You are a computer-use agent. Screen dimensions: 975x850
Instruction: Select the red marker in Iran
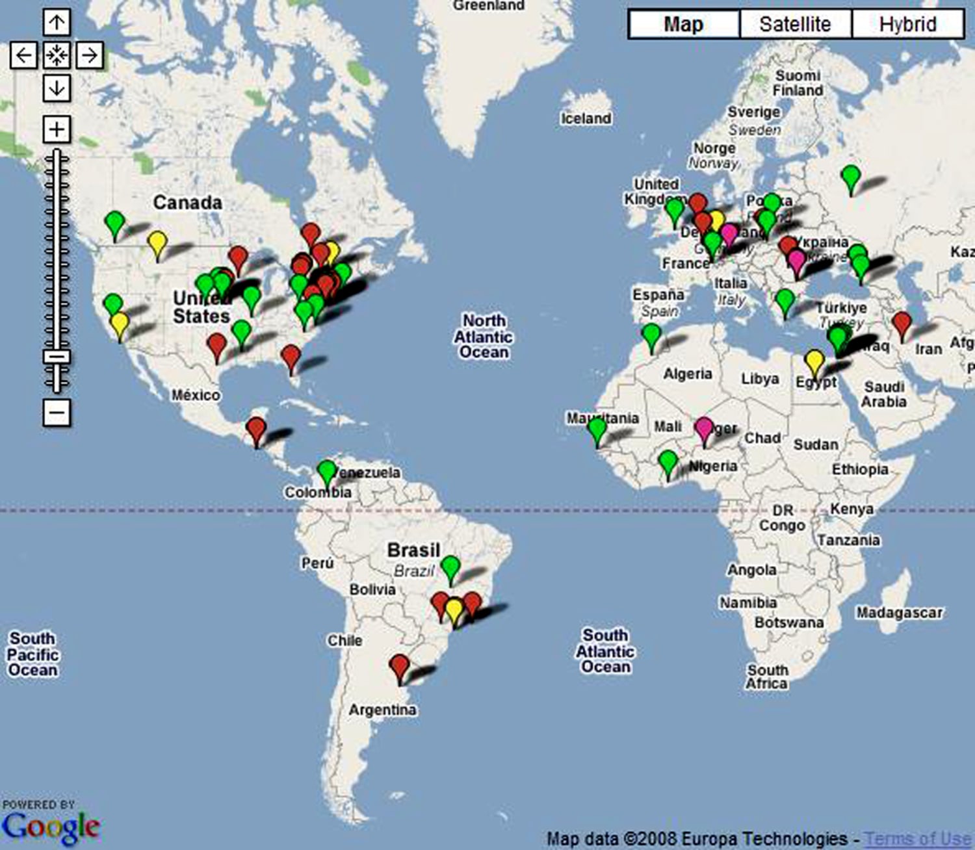(x=902, y=324)
